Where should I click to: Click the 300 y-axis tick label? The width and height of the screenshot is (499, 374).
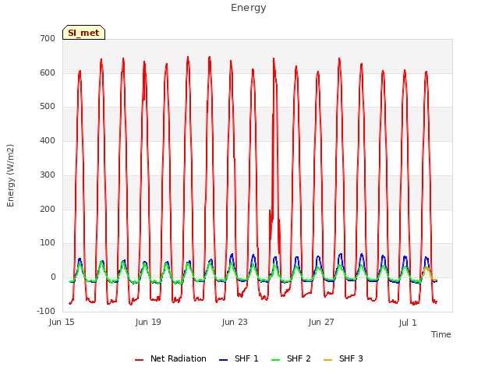point(48,175)
